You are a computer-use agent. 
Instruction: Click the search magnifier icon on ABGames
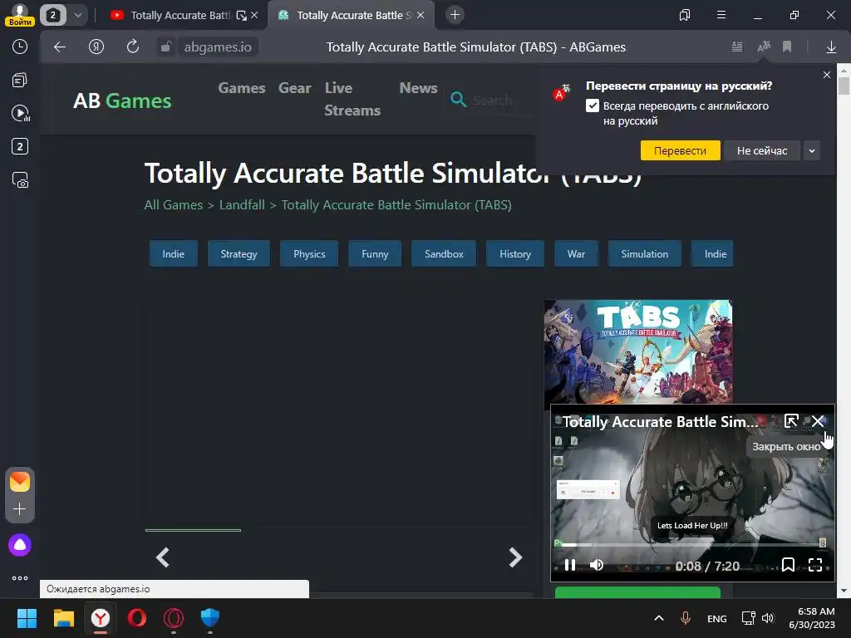tap(459, 100)
